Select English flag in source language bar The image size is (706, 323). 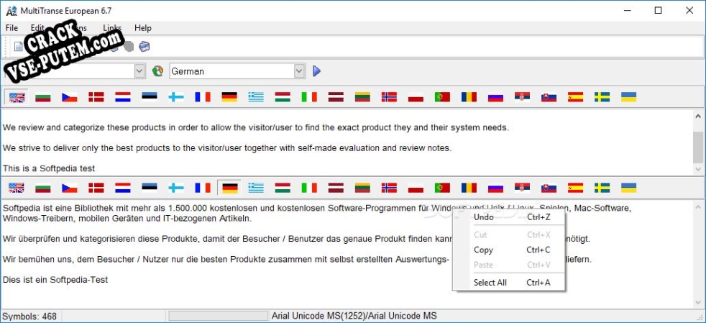[x=17, y=97]
